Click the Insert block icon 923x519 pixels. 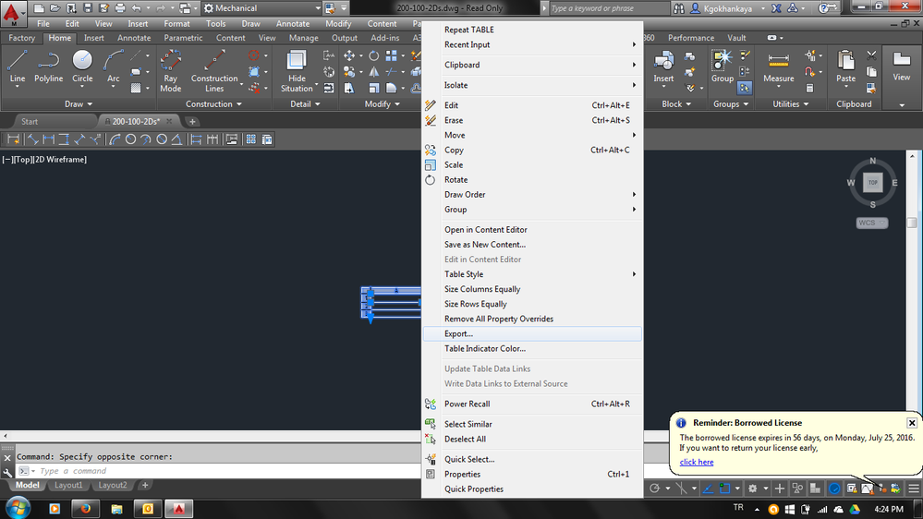point(663,66)
